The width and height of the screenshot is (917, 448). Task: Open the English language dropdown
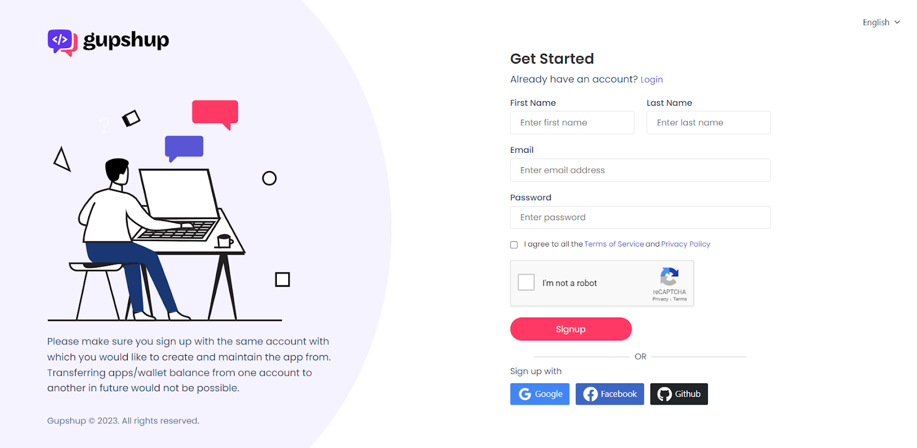[x=876, y=22]
